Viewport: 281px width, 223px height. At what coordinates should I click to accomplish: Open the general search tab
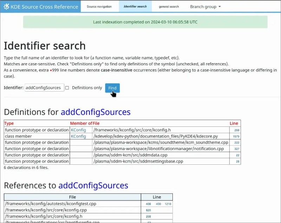click(169, 7)
